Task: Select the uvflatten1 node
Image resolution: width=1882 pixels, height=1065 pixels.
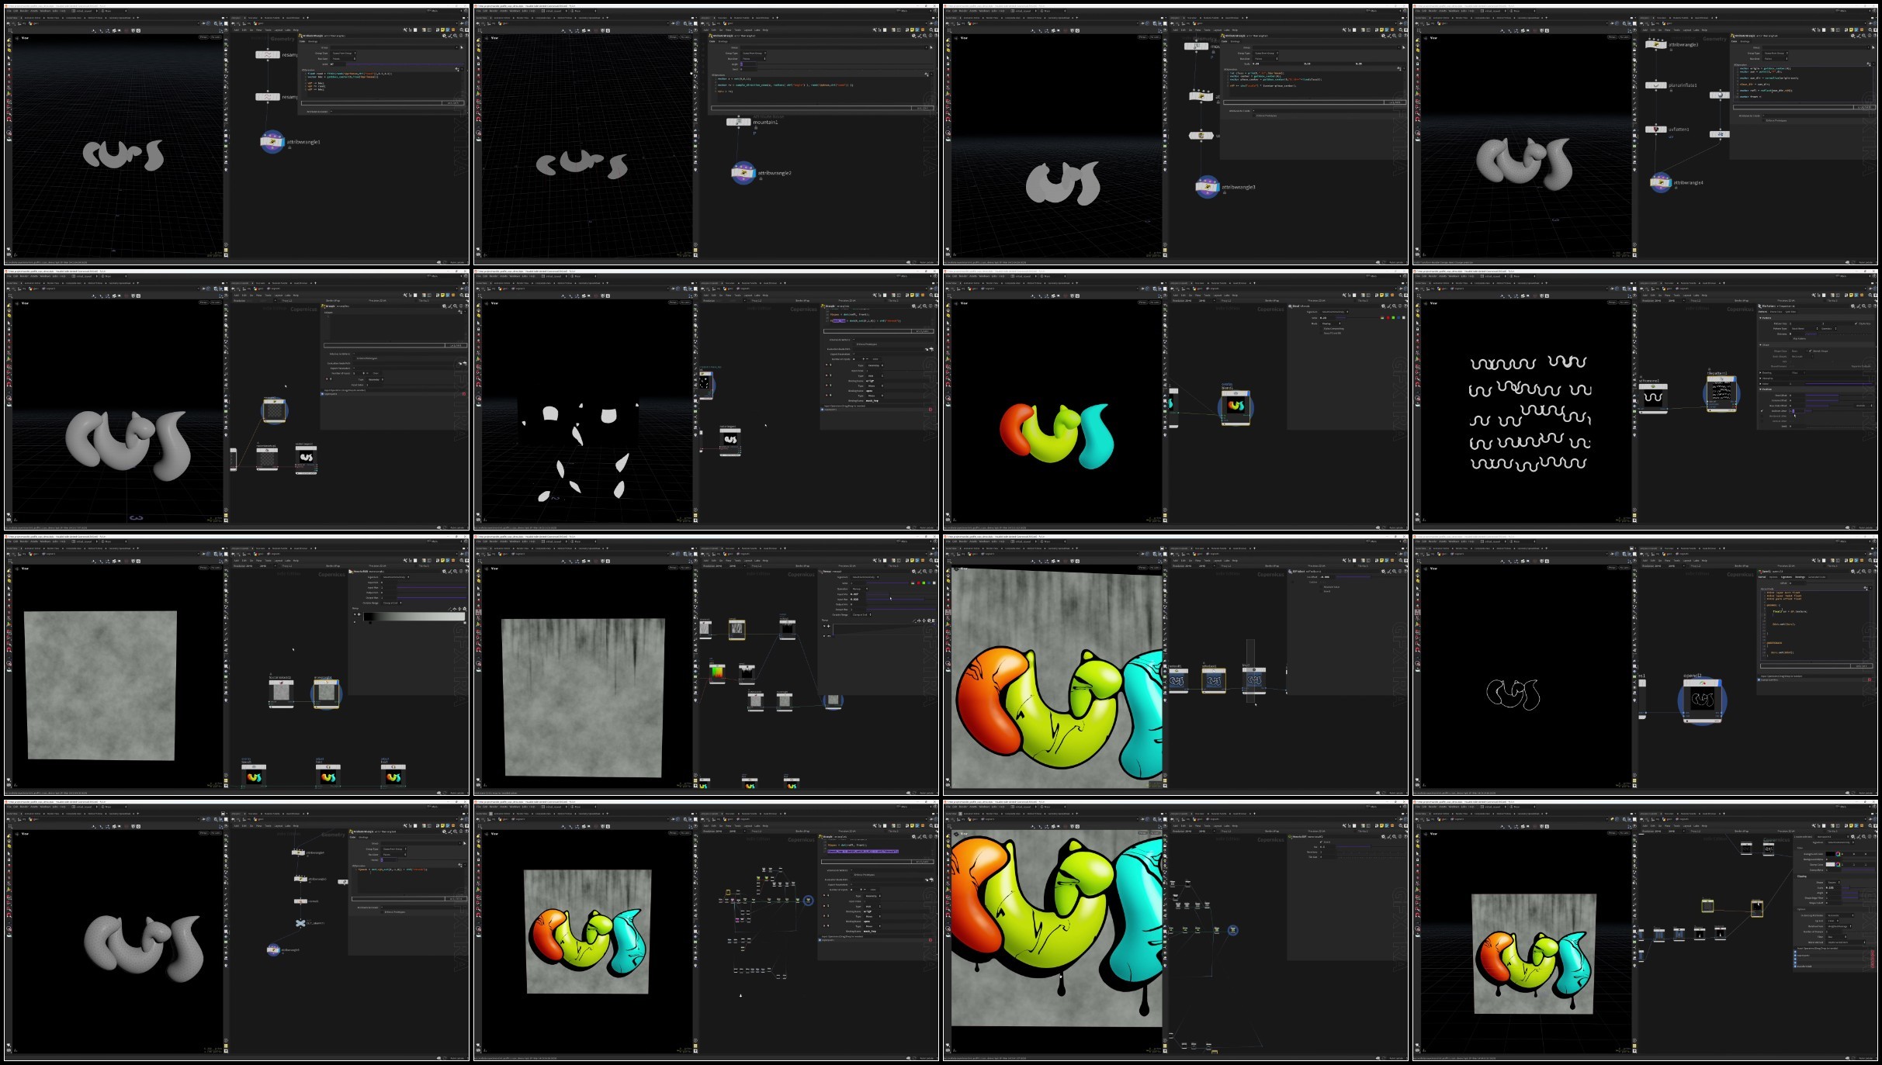Action: point(1655,130)
